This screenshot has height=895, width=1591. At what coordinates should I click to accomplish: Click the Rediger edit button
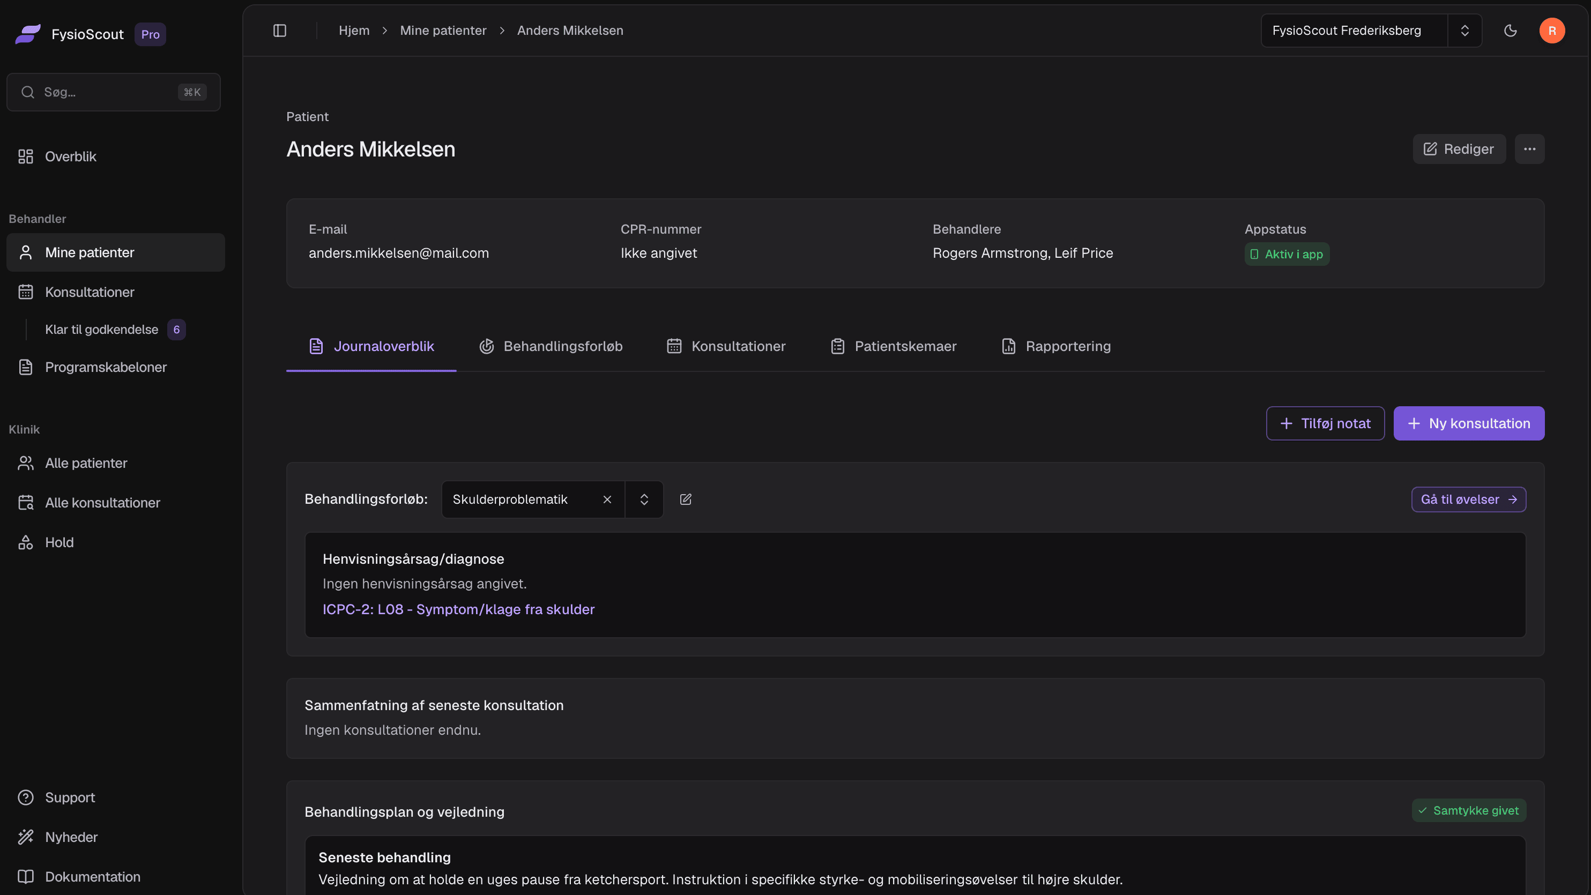pyautogui.click(x=1459, y=149)
